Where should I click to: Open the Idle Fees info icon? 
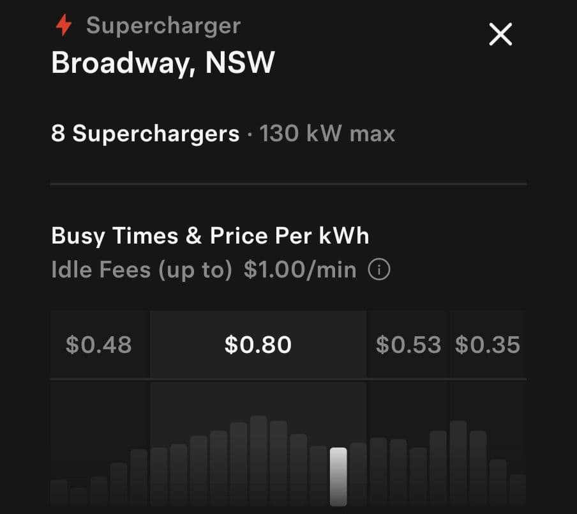click(x=378, y=270)
